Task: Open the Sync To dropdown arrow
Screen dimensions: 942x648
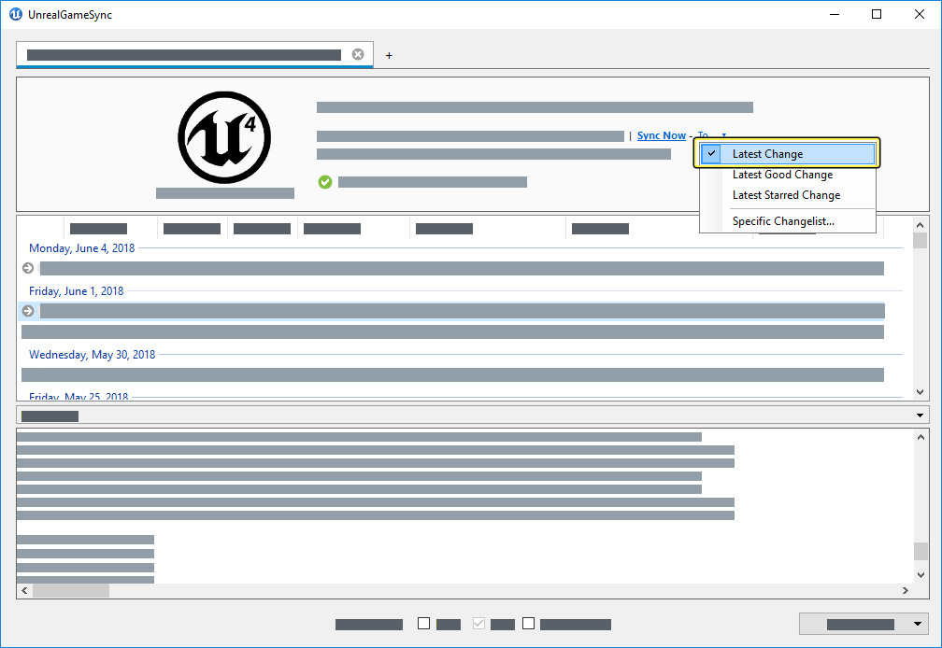Action: click(724, 135)
